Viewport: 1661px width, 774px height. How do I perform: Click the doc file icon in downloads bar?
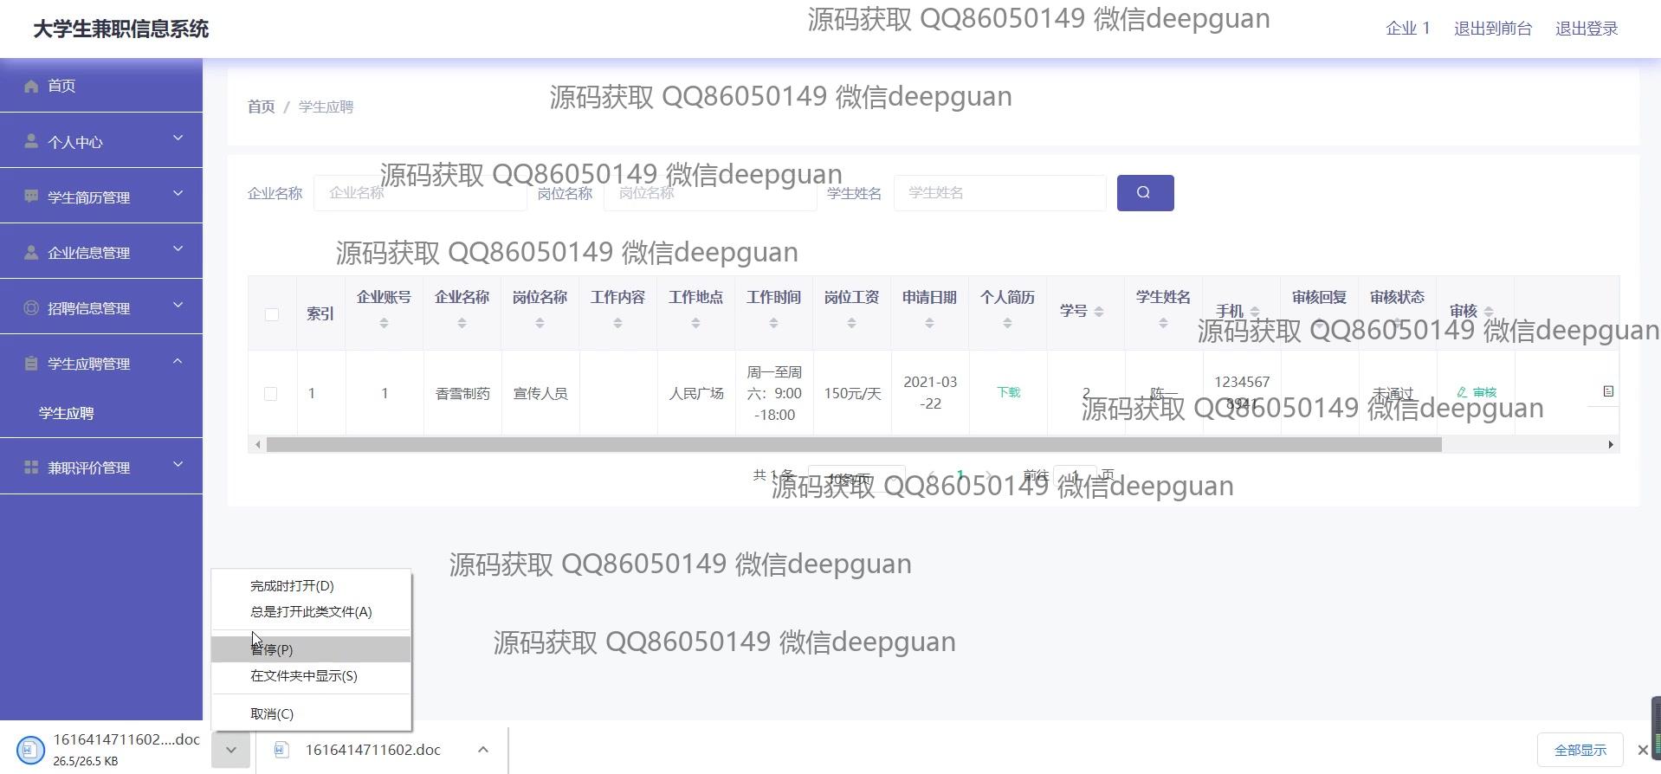point(281,750)
